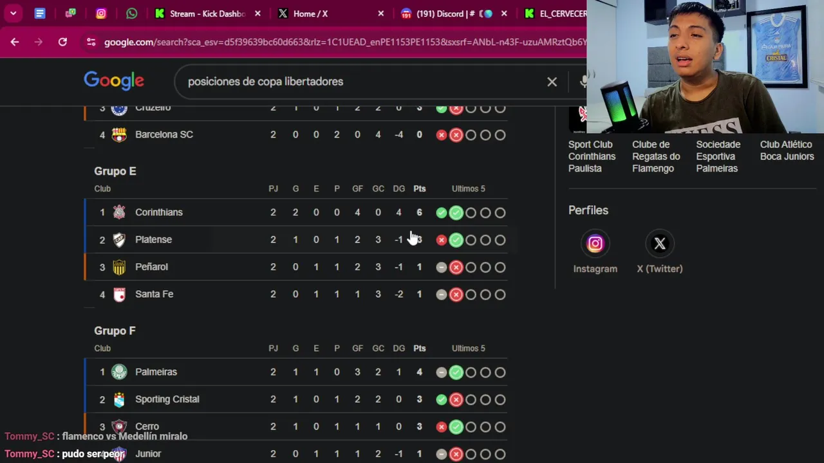Image resolution: width=824 pixels, height=463 pixels.
Task: Close the Discord tab
Action: pyautogui.click(x=504, y=14)
